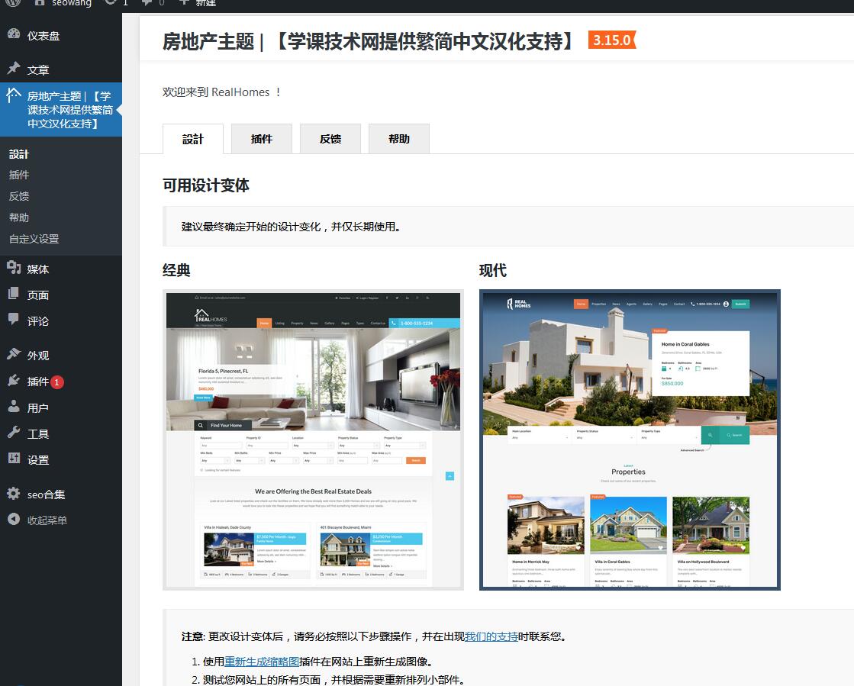Click the updates icon in admin bar
This screenshot has height=686, width=854.
[x=111, y=3]
